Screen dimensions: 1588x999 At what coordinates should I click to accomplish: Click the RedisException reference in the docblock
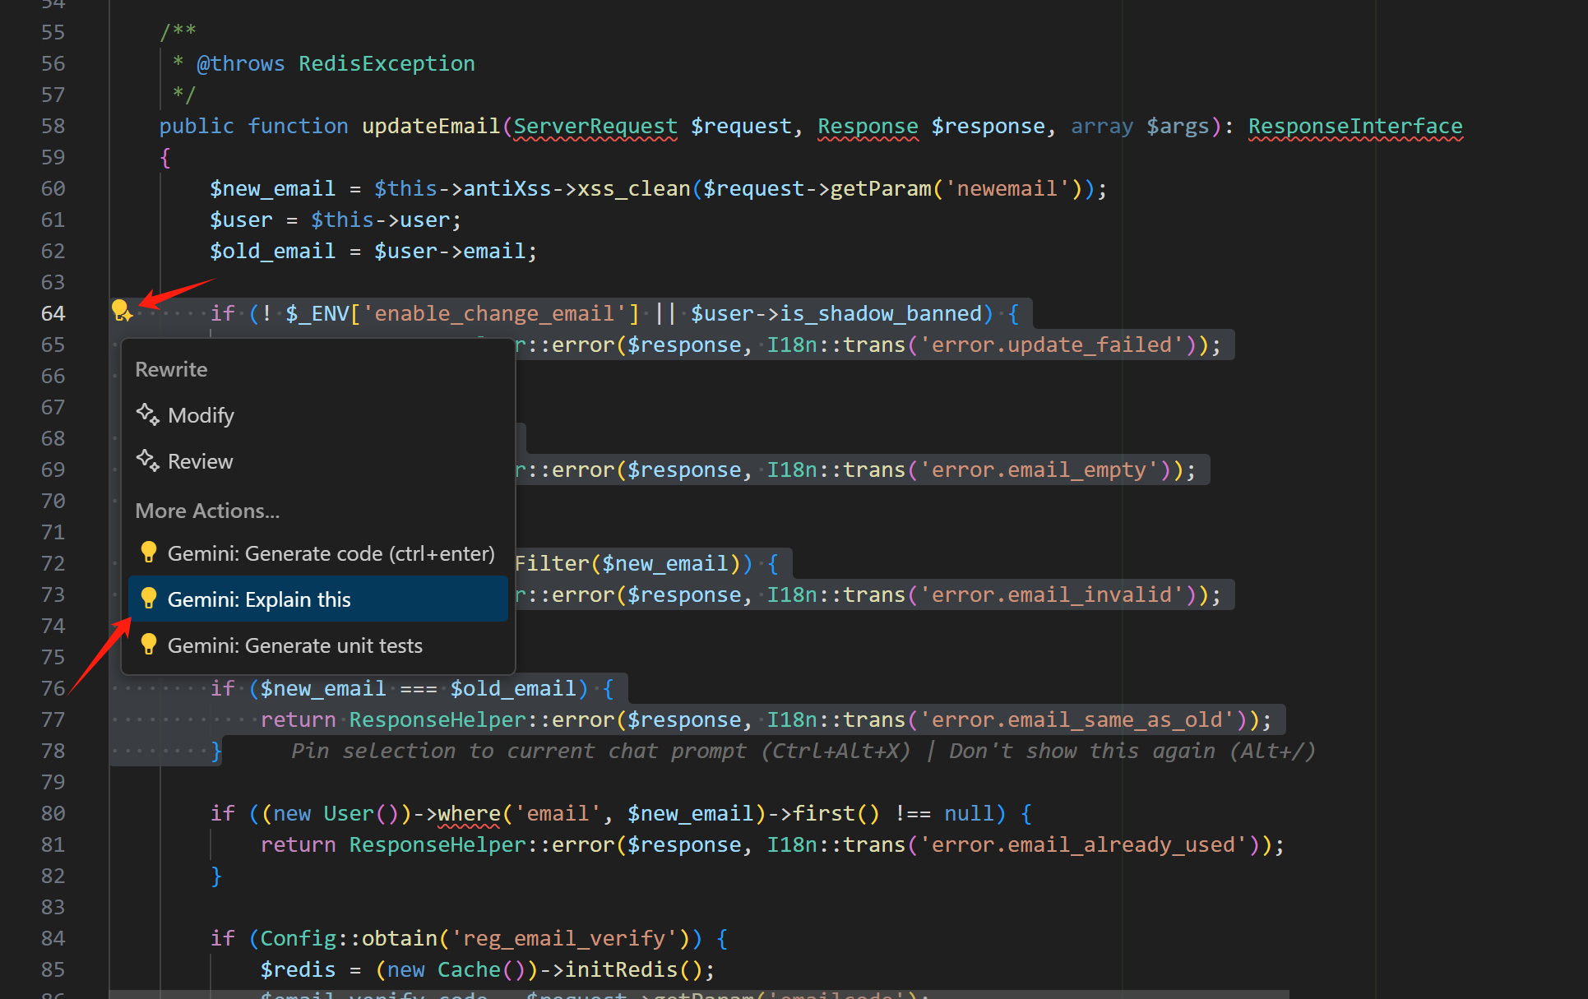pyautogui.click(x=387, y=63)
